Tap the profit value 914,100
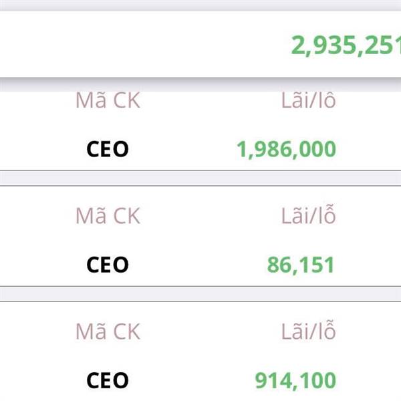Image resolution: width=401 pixels, height=401 pixels. [x=295, y=381]
